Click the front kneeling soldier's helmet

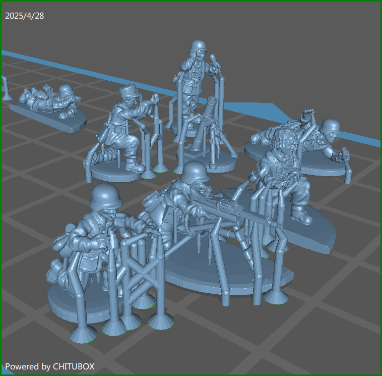click(106, 196)
